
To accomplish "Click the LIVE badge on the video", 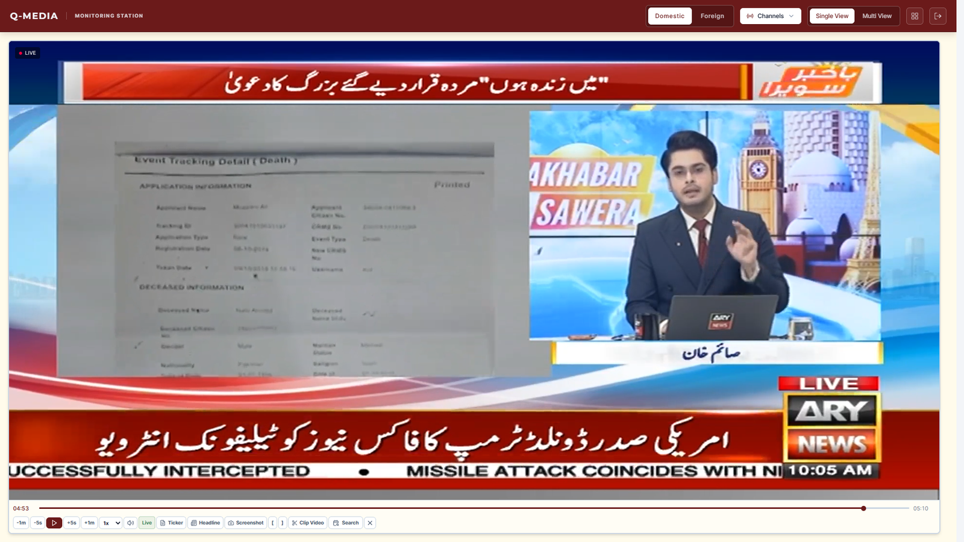I will [x=28, y=53].
